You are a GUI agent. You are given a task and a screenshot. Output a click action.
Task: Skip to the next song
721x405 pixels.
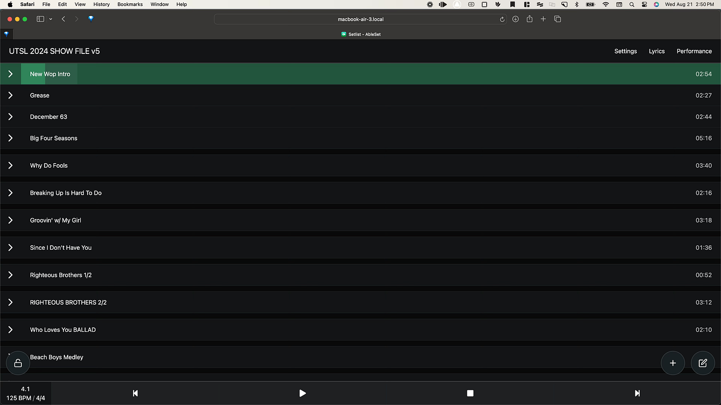(637, 393)
